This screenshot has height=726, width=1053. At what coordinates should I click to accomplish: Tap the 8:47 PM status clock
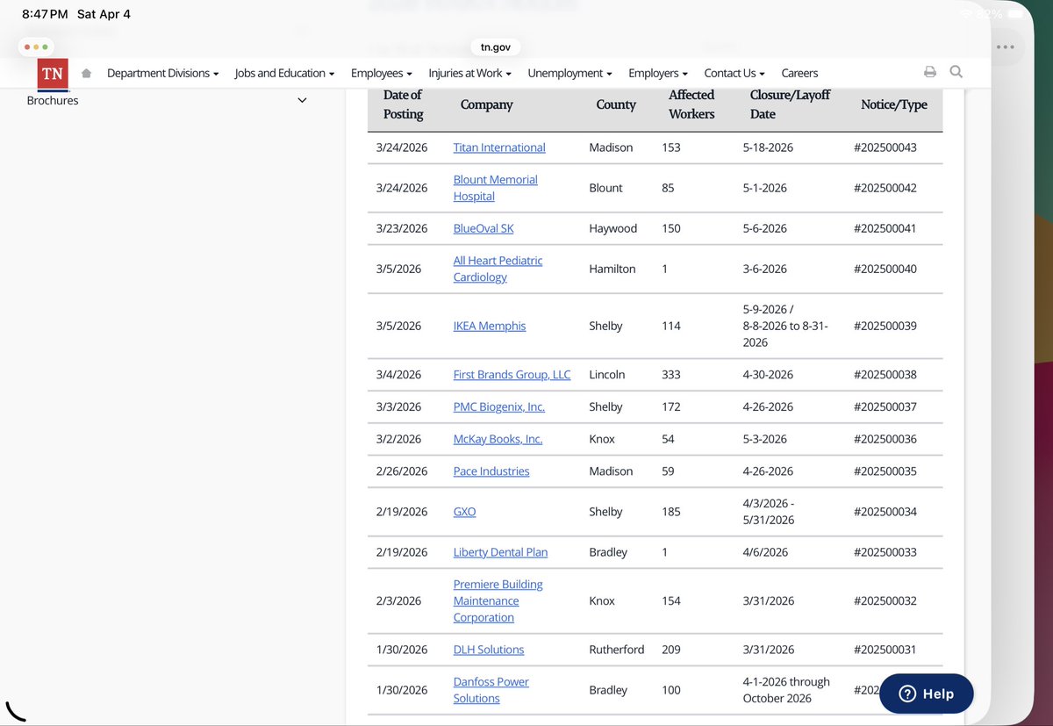(x=44, y=14)
